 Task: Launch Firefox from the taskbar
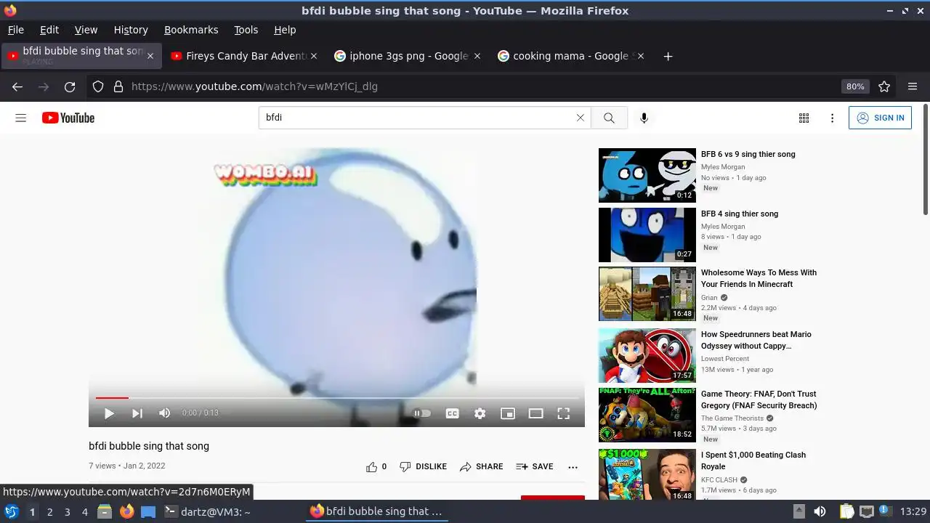(x=126, y=511)
